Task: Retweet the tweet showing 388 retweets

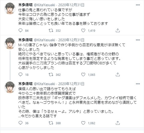Action: tap(51, 123)
